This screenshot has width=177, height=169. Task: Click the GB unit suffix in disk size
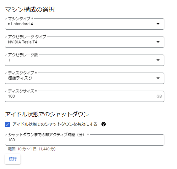tap(159, 96)
